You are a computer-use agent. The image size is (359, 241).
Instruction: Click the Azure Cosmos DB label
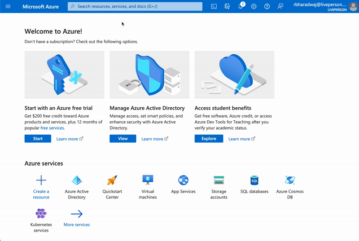click(x=290, y=194)
